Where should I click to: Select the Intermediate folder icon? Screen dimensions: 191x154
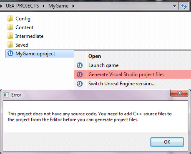pyautogui.click(x=10, y=36)
